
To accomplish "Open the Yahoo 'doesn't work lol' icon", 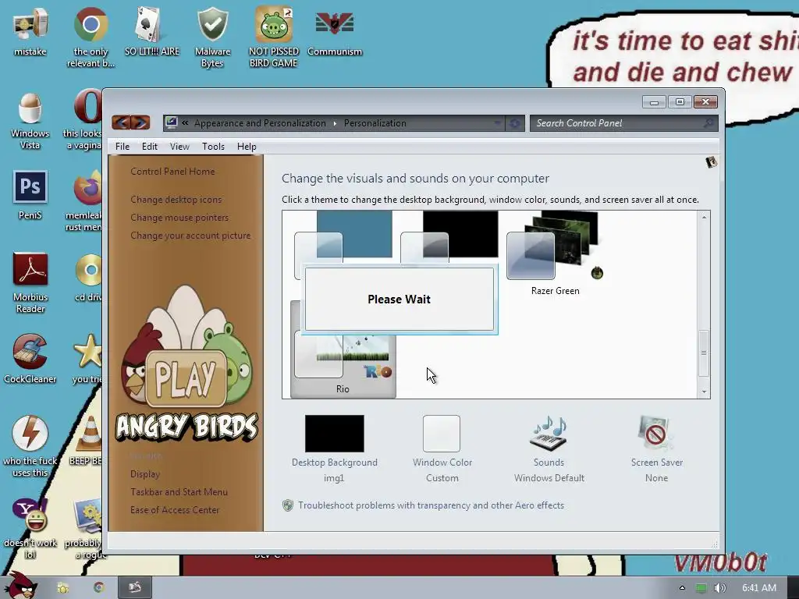I will [30, 527].
